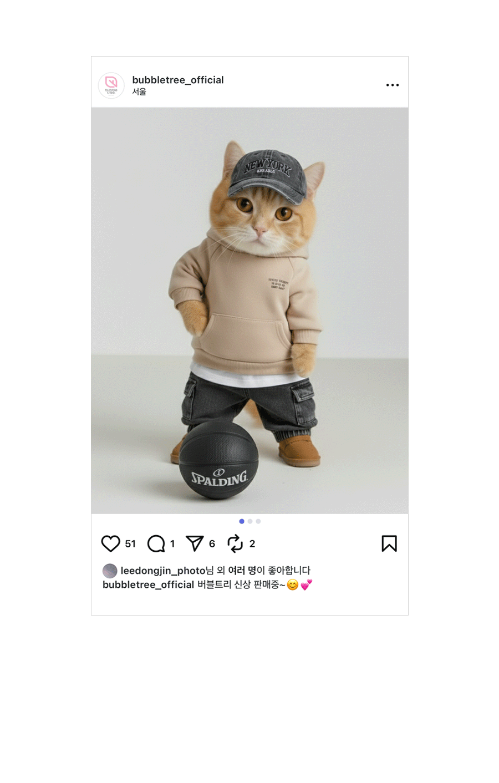Save post with bookmark icon
This screenshot has height=783, width=499.
(x=389, y=543)
